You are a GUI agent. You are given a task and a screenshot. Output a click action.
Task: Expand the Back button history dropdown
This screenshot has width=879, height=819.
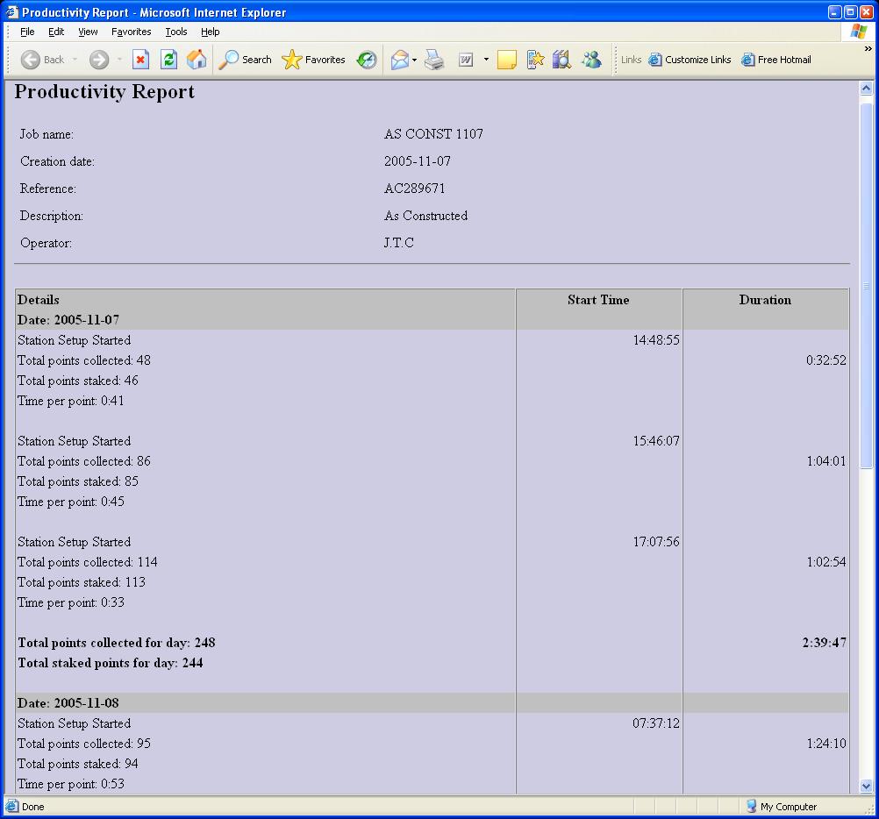75,59
